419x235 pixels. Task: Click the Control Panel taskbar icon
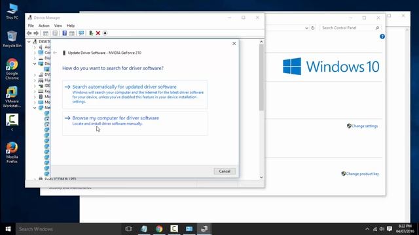coord(189,229)
